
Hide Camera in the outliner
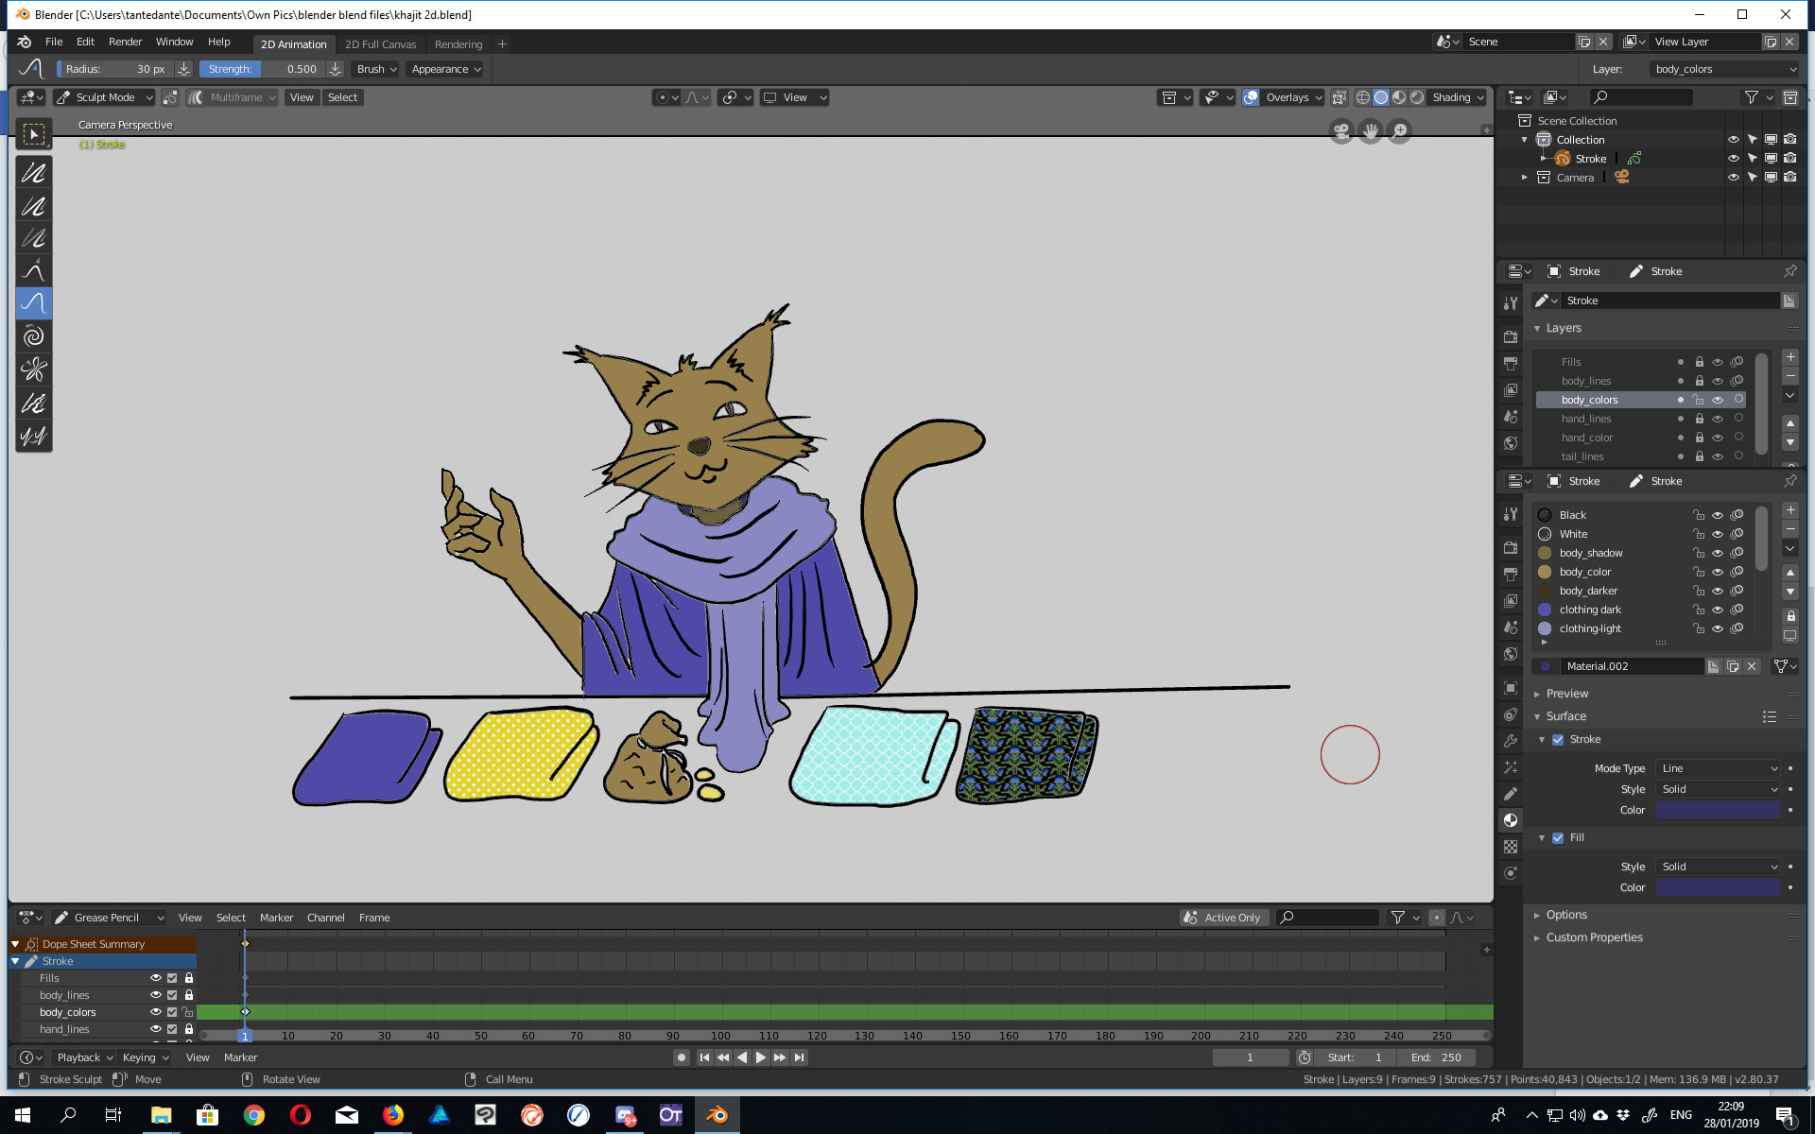(1733, 178)
